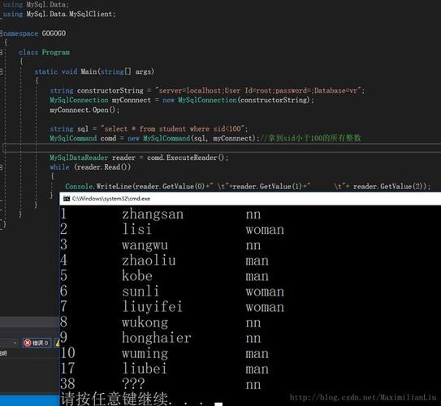Collapse the while (reader.Read()) loop block
This screenshot has width=441, height=406.
tap(1, 167)
